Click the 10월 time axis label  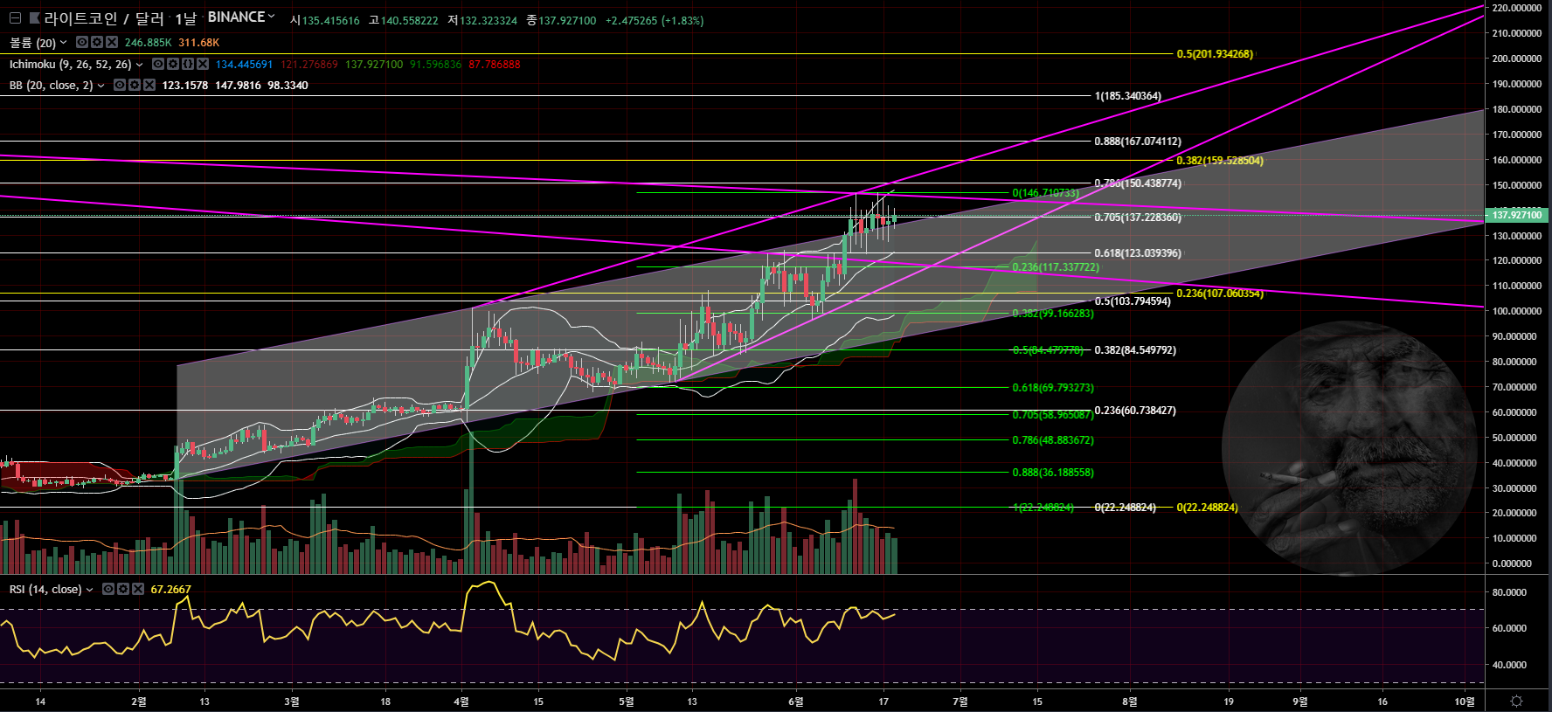(1465, 702)
